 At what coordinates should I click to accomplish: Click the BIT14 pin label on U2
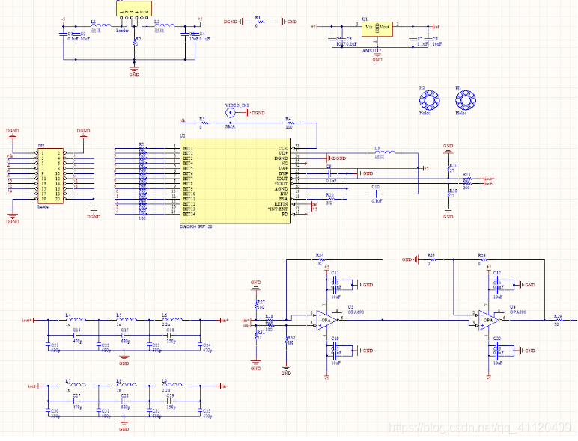[x=189, y=215]
